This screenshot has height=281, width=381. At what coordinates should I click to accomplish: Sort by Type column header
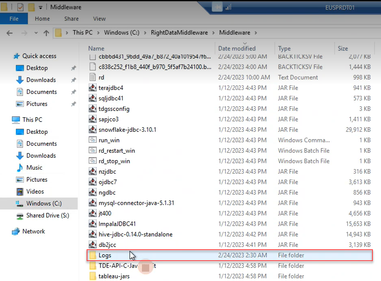point(284,48)
